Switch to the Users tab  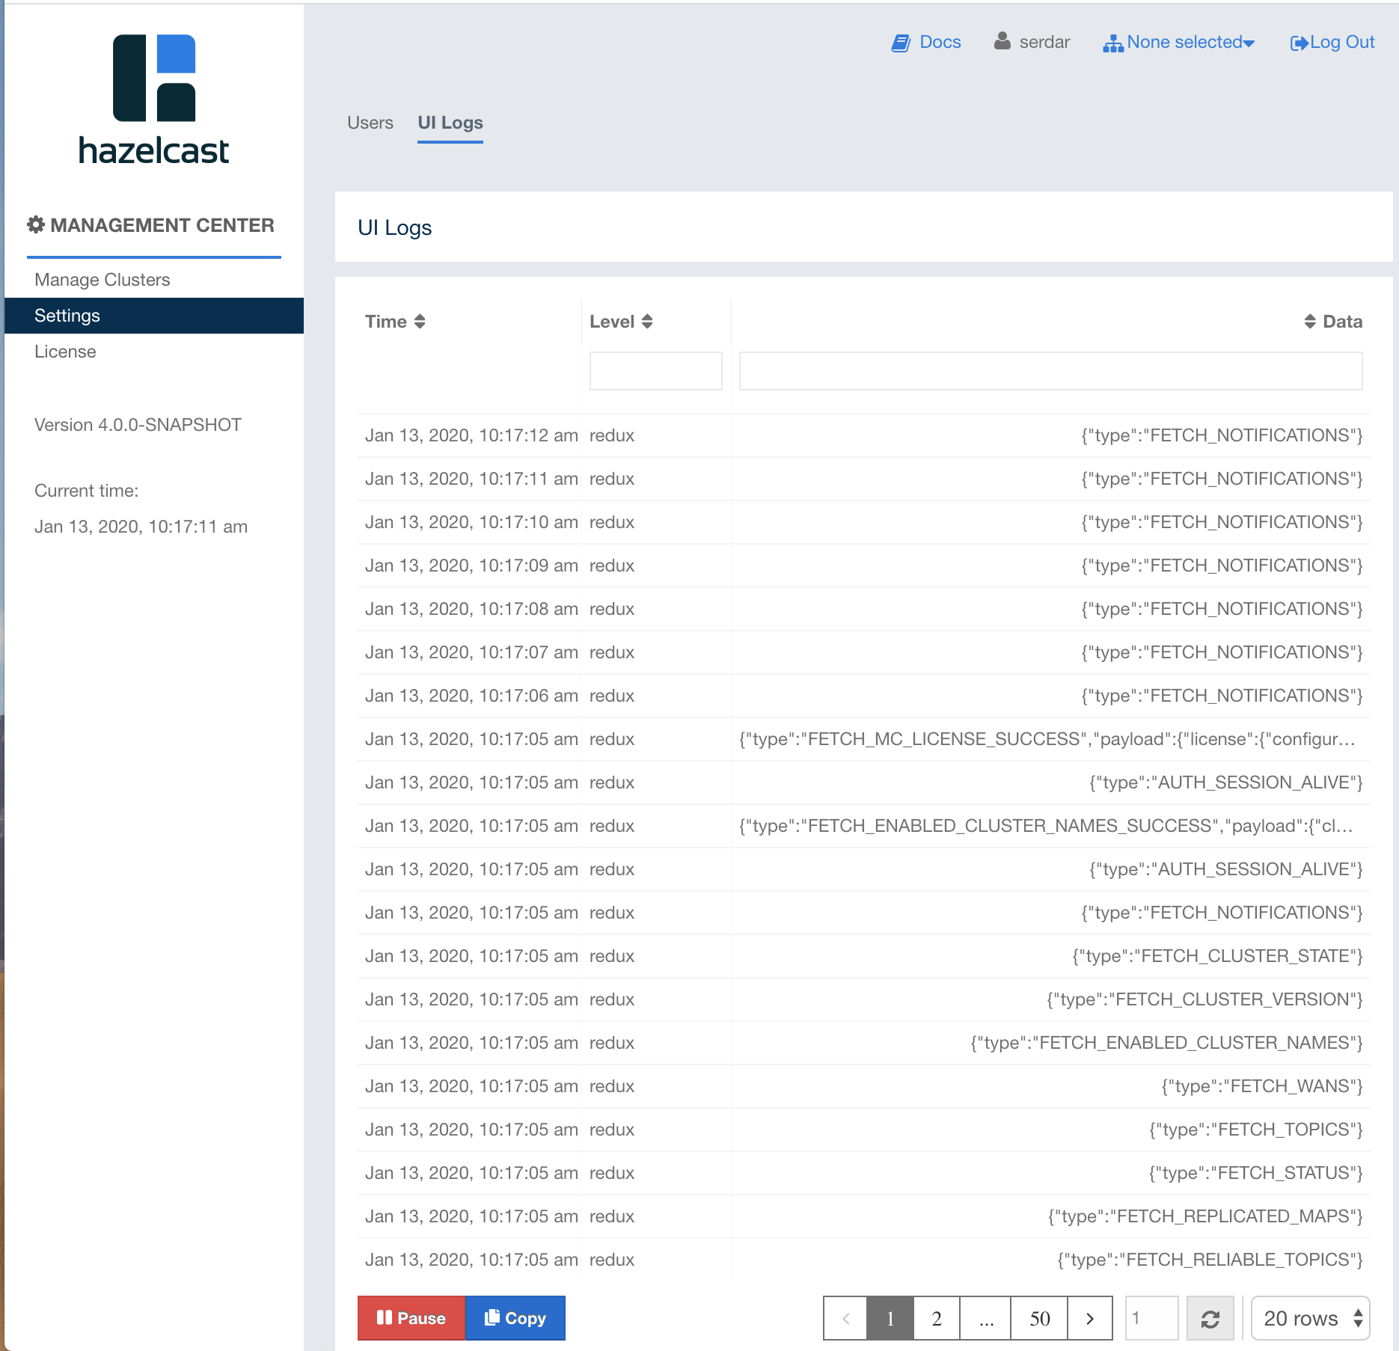(x=370, y=123)
